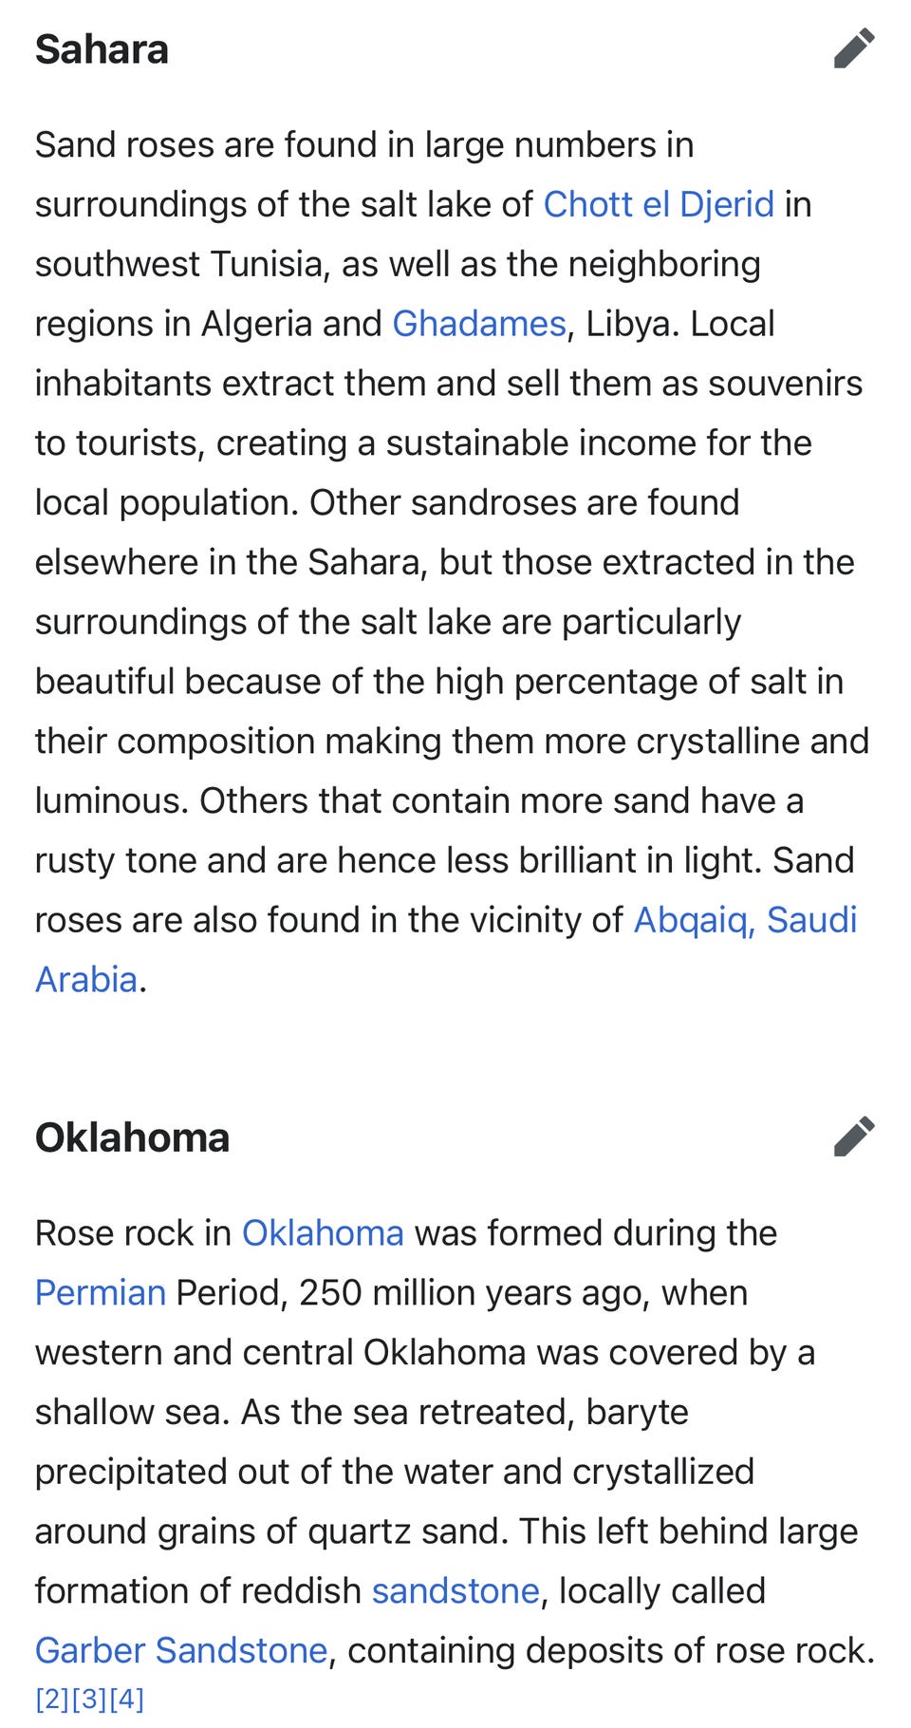Tap the Sahara section heading
Image resolution: width=911 pixels, height=1728 pixels.
tap(102, 49)
